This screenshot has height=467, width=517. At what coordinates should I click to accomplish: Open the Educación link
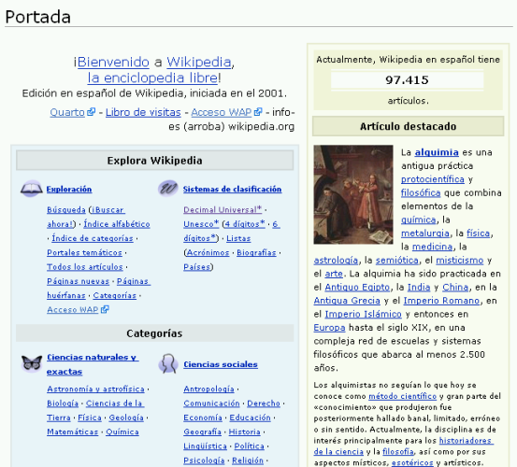coord(250,417)
